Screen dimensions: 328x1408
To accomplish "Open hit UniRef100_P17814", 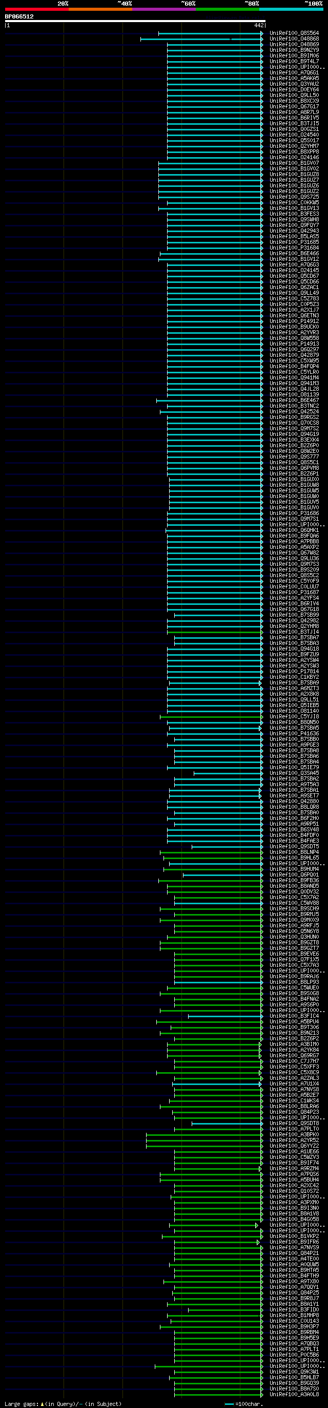I will coord(294,672).
